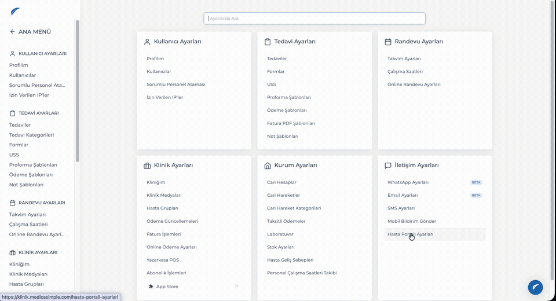Screen dimensions: 556x301
Task: Open Online Ödeme Ayarları link
Action: click(171, 247)
